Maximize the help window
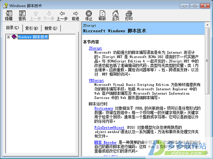 (x=195, y=6)
